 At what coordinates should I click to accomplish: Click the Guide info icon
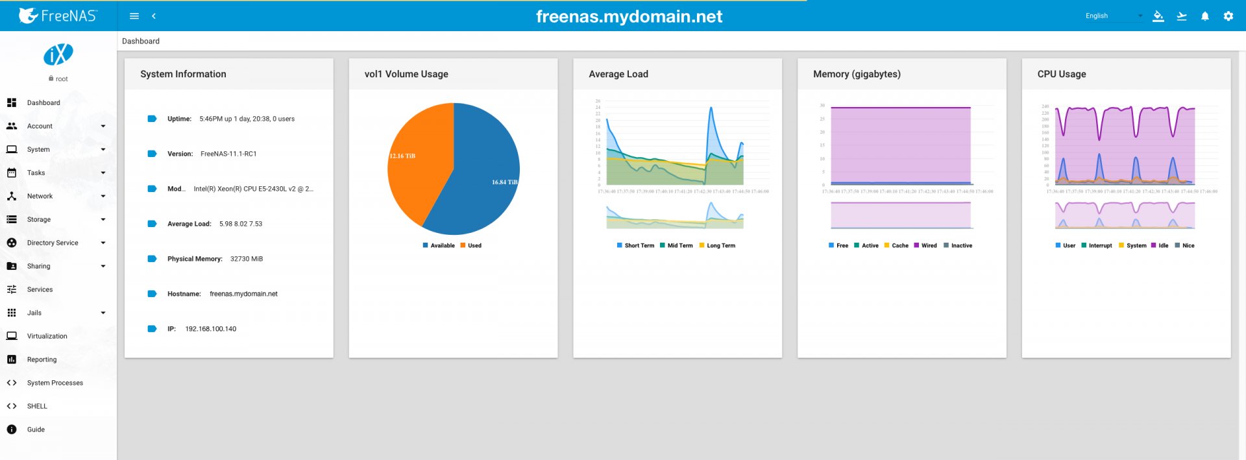pos(12,430)
